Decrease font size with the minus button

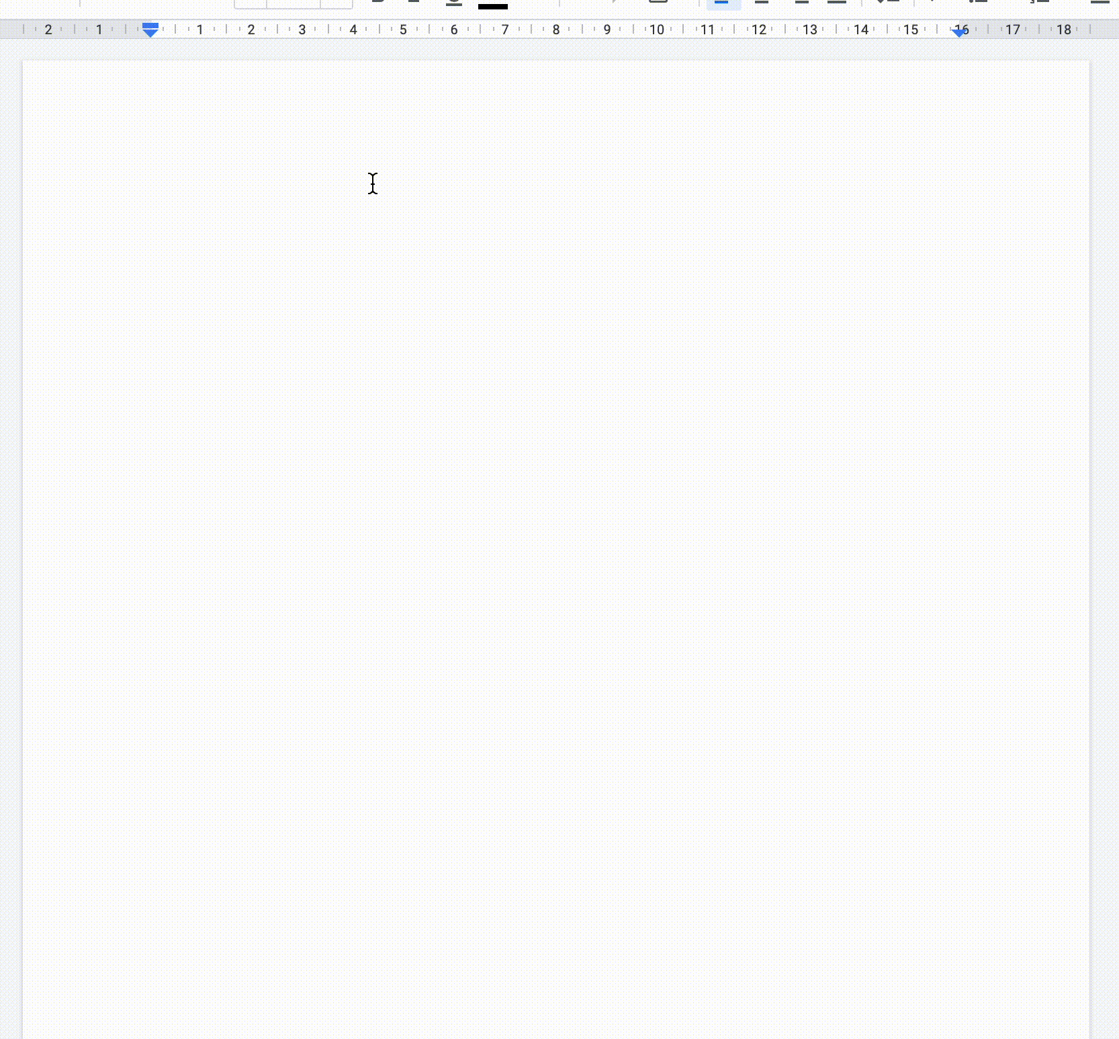point(251,3)
